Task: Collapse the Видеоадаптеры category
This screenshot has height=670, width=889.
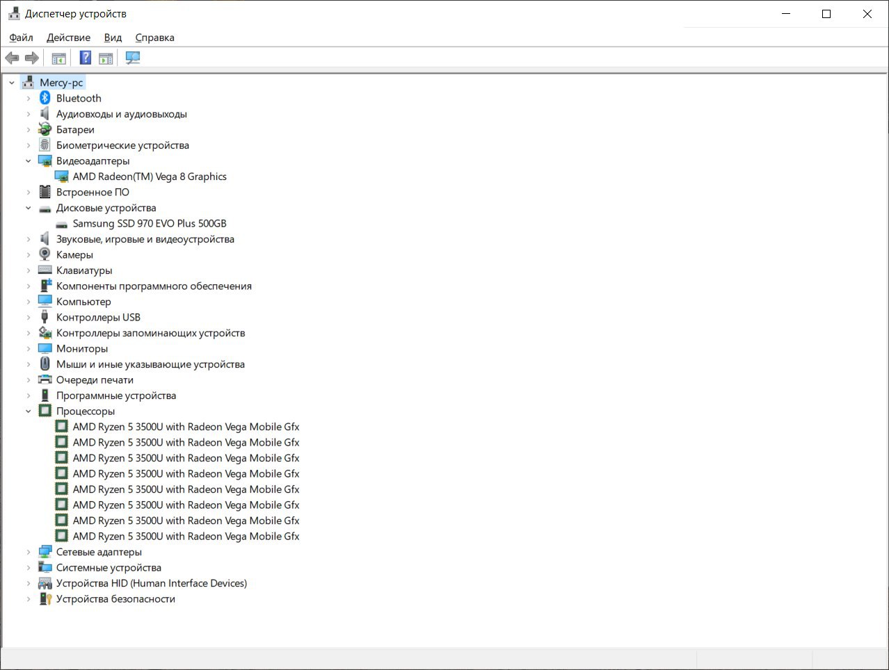Action: click(x=29, y=161)
